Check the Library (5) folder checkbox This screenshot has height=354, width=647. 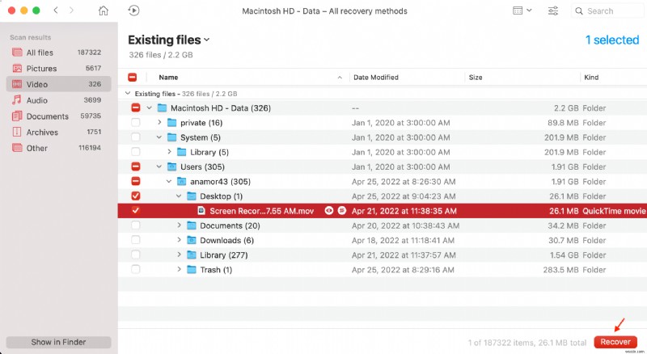135,152
